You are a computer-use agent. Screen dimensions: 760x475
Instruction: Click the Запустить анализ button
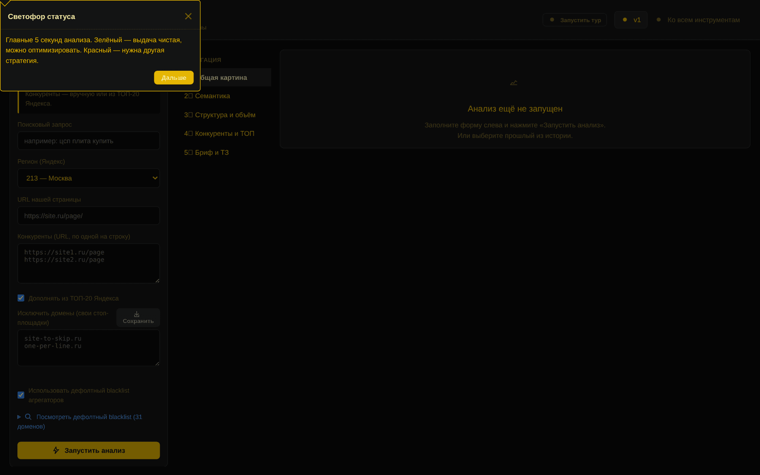click(x=89, y=450)
